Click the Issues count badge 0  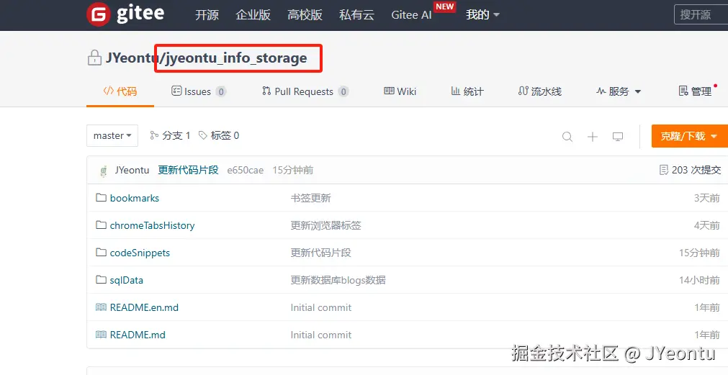pos(221,91)
